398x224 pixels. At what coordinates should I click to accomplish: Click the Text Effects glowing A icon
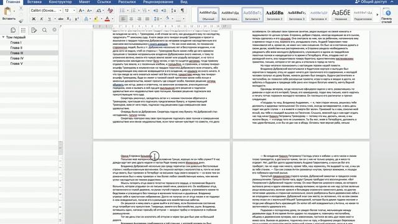pyautogui.click(x=86, y=19)
